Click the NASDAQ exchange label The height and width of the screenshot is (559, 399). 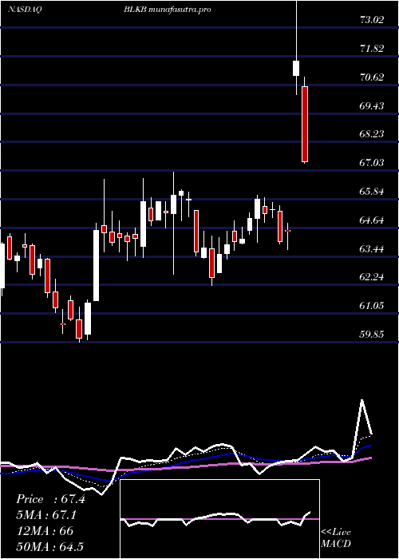pyautogui.click(x=25, y=10)
